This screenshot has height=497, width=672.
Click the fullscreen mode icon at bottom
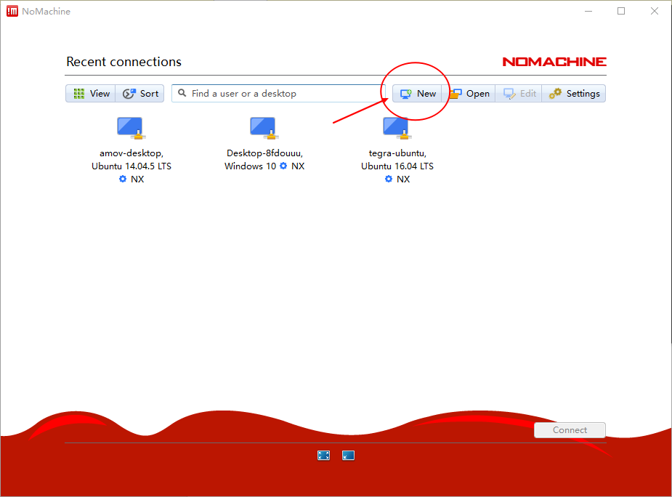click(323, 456)
